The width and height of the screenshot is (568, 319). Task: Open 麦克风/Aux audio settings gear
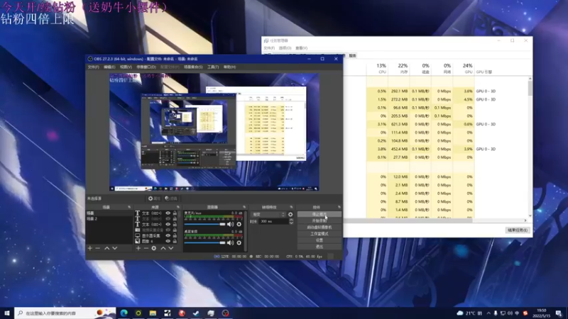[239, 224]
